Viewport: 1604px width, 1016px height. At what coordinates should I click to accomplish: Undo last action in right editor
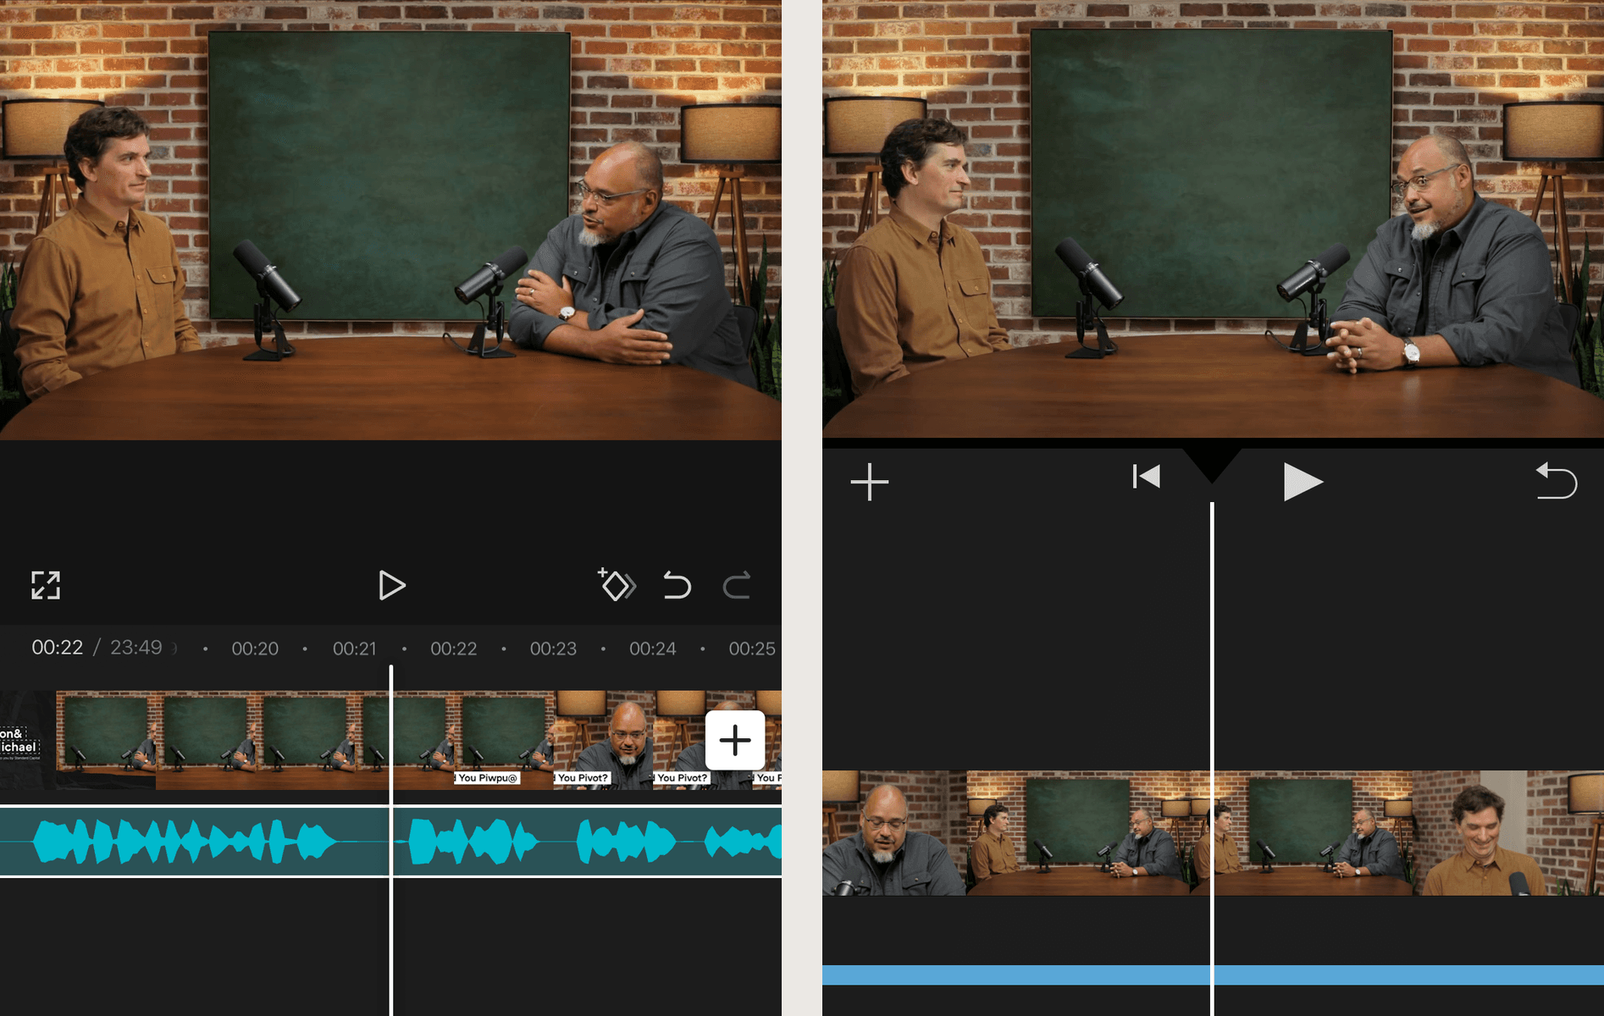click(x=1557, y=480)
